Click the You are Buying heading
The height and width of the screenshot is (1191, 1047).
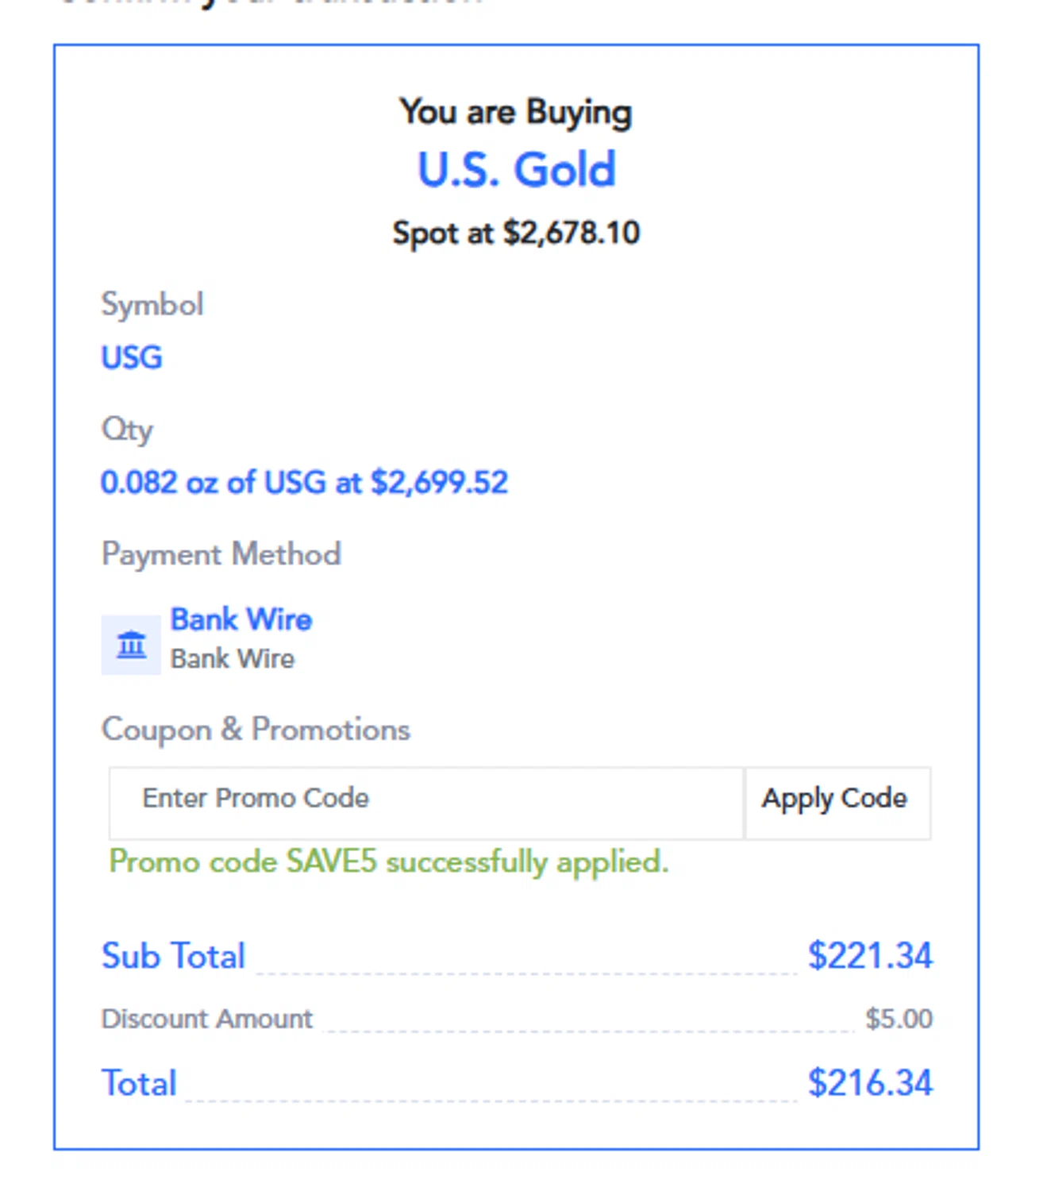(516, 112)
